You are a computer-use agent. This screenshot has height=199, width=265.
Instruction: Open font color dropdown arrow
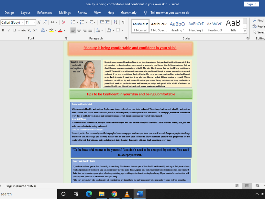(x=64, y=31)
